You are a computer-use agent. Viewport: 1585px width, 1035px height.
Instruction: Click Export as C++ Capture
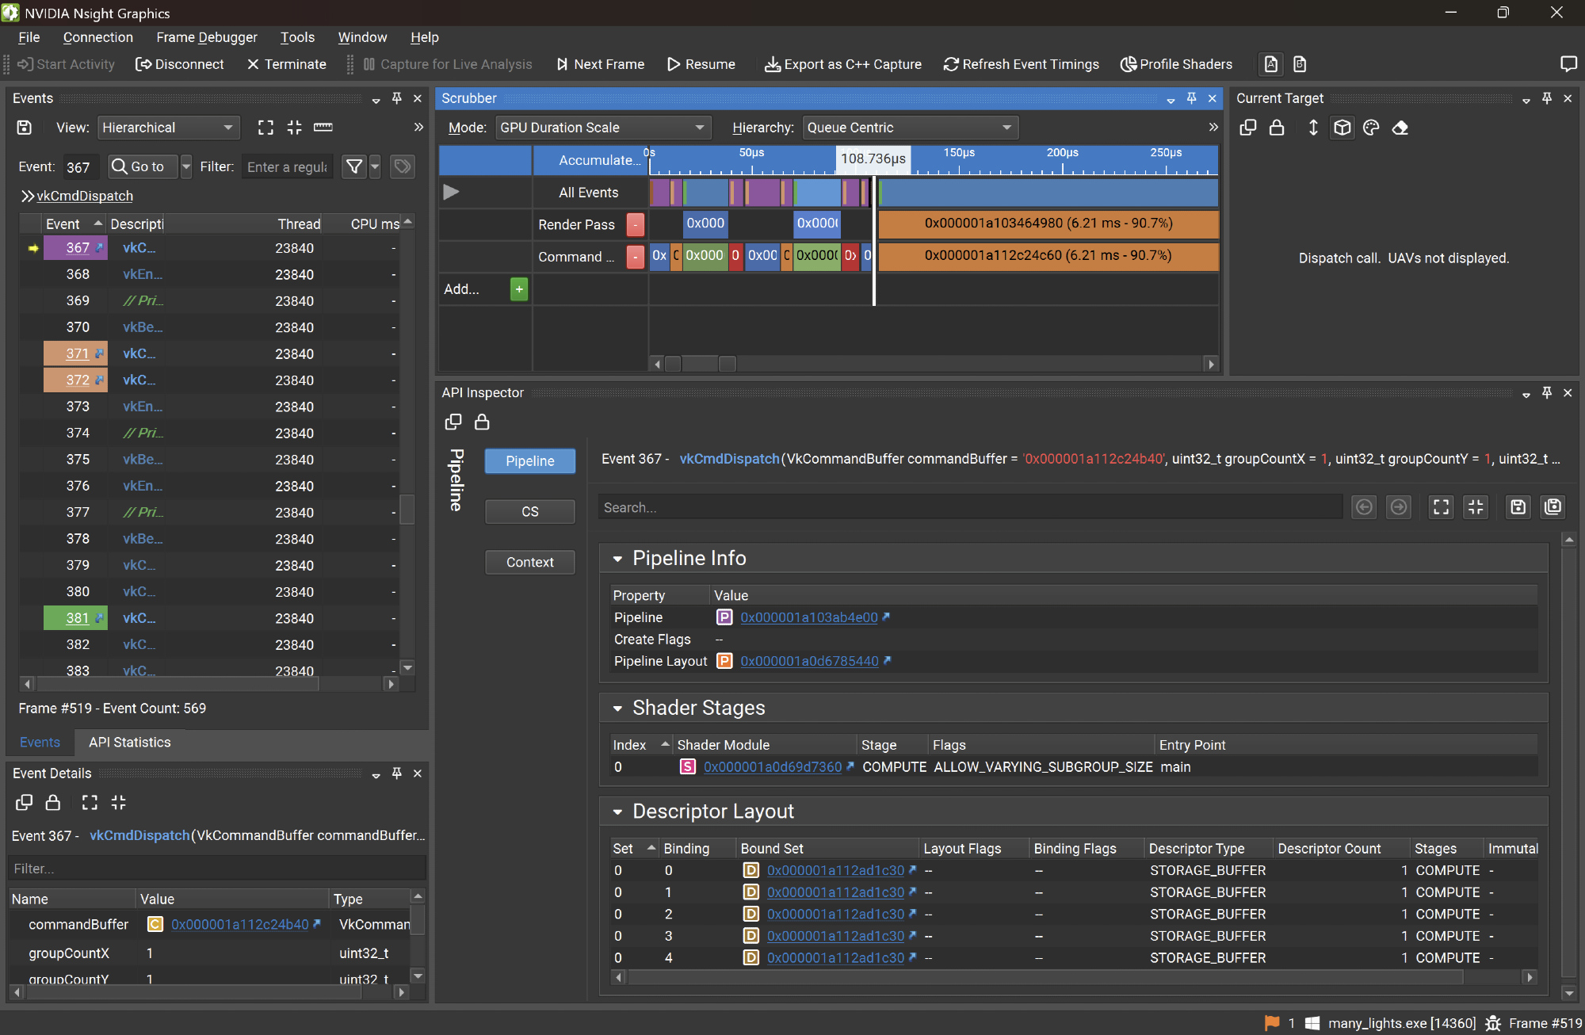click(843, 64)
